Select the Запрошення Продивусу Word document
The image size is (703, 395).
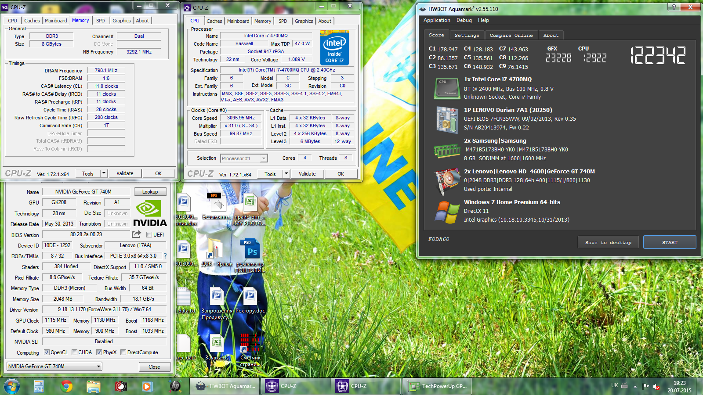tap(217, 304)
